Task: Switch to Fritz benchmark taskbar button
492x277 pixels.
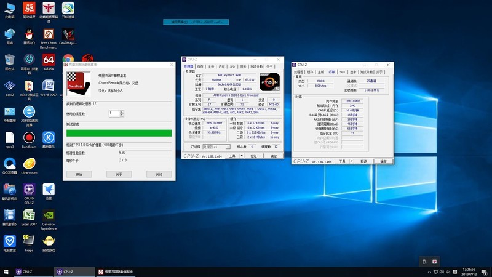Action: pyautogui.click(x=116, y=271)
